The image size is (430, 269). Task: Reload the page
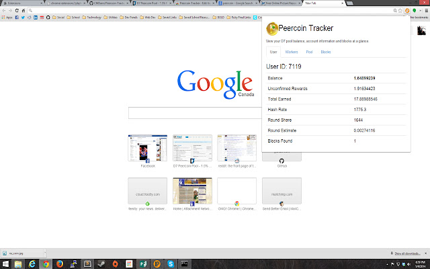point(17,11)
